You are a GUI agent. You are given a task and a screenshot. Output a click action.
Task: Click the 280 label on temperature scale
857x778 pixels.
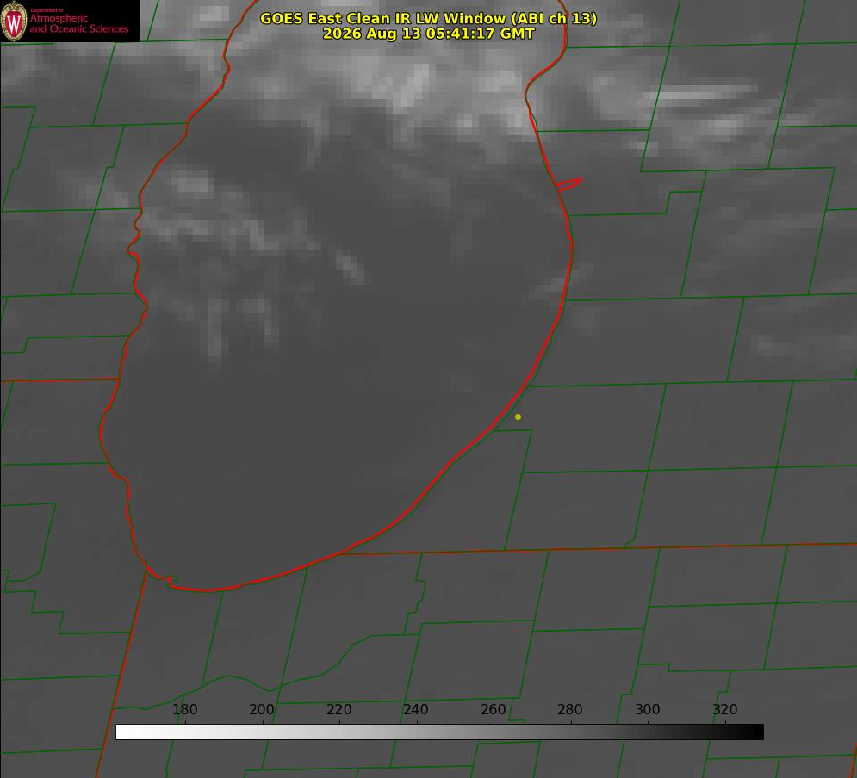pos(570,709)
